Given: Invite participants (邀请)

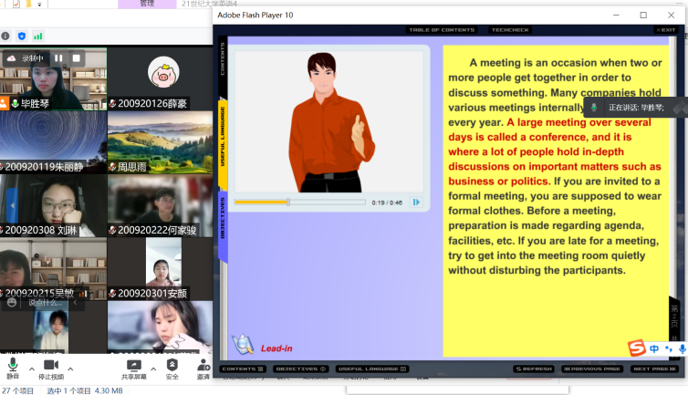Looking at the screenshot, I should [x=203, y=368].
